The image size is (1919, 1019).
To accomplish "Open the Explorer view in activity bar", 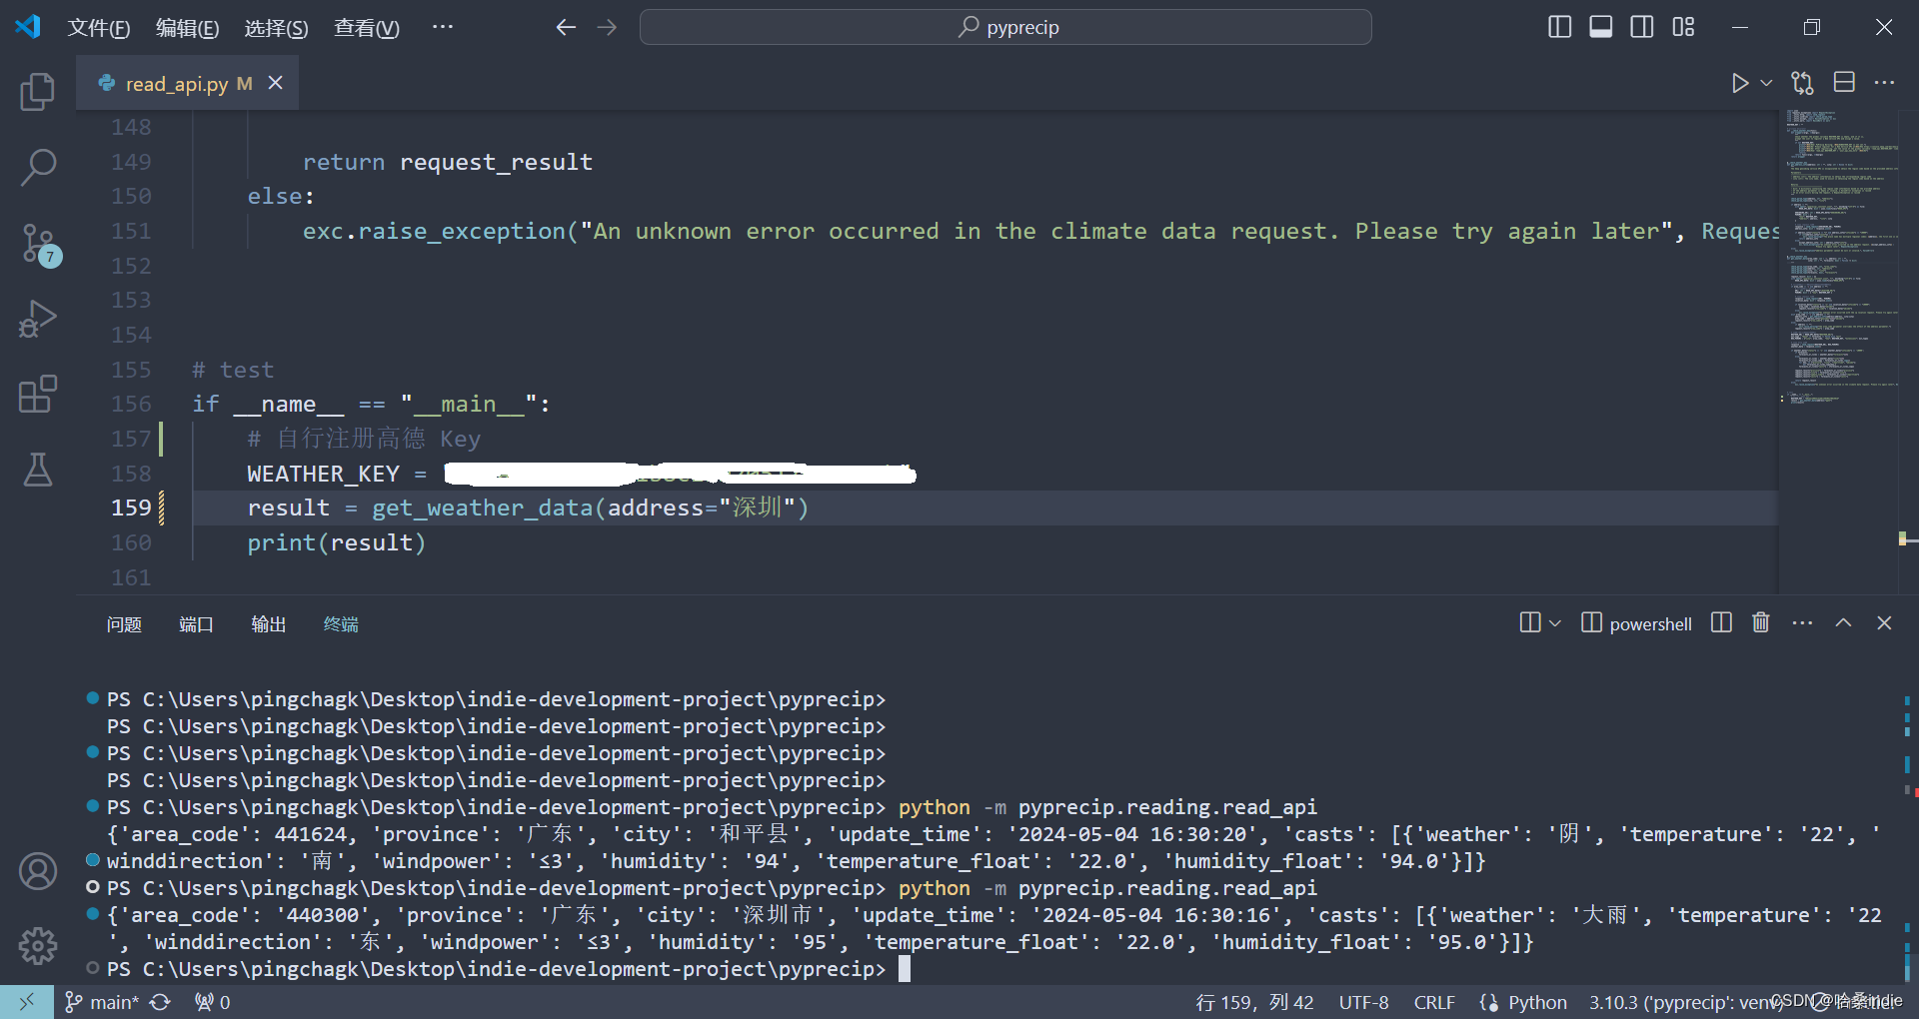I will click(38, 92).
